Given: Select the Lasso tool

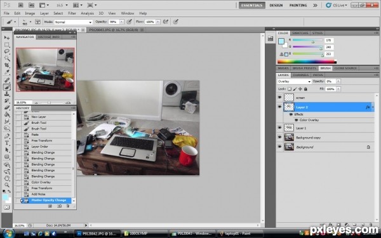Looking at the screenshot, I should tap(7, 51).
